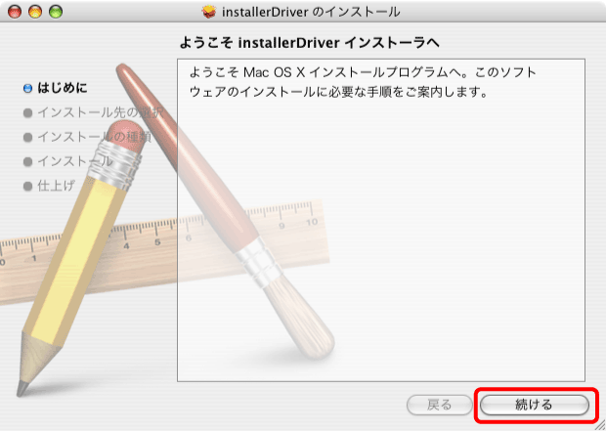Click the installer package icon in title bar
This screenshot has height=431, width=606.
click(x=209, y=12)
